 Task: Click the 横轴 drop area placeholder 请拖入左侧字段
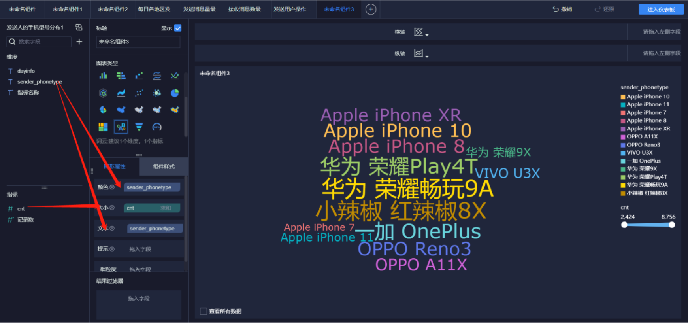(x=661, y=32)
